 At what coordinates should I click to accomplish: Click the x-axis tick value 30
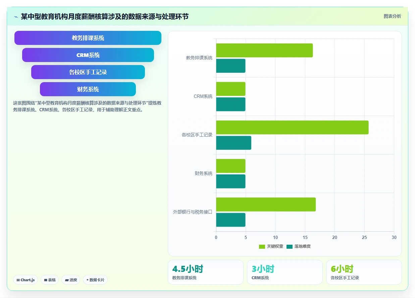point(394,237)
